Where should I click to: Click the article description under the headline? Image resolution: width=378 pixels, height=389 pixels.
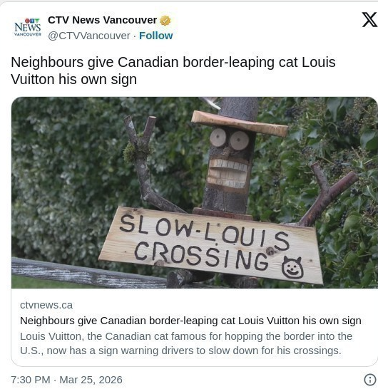(186, 343)
